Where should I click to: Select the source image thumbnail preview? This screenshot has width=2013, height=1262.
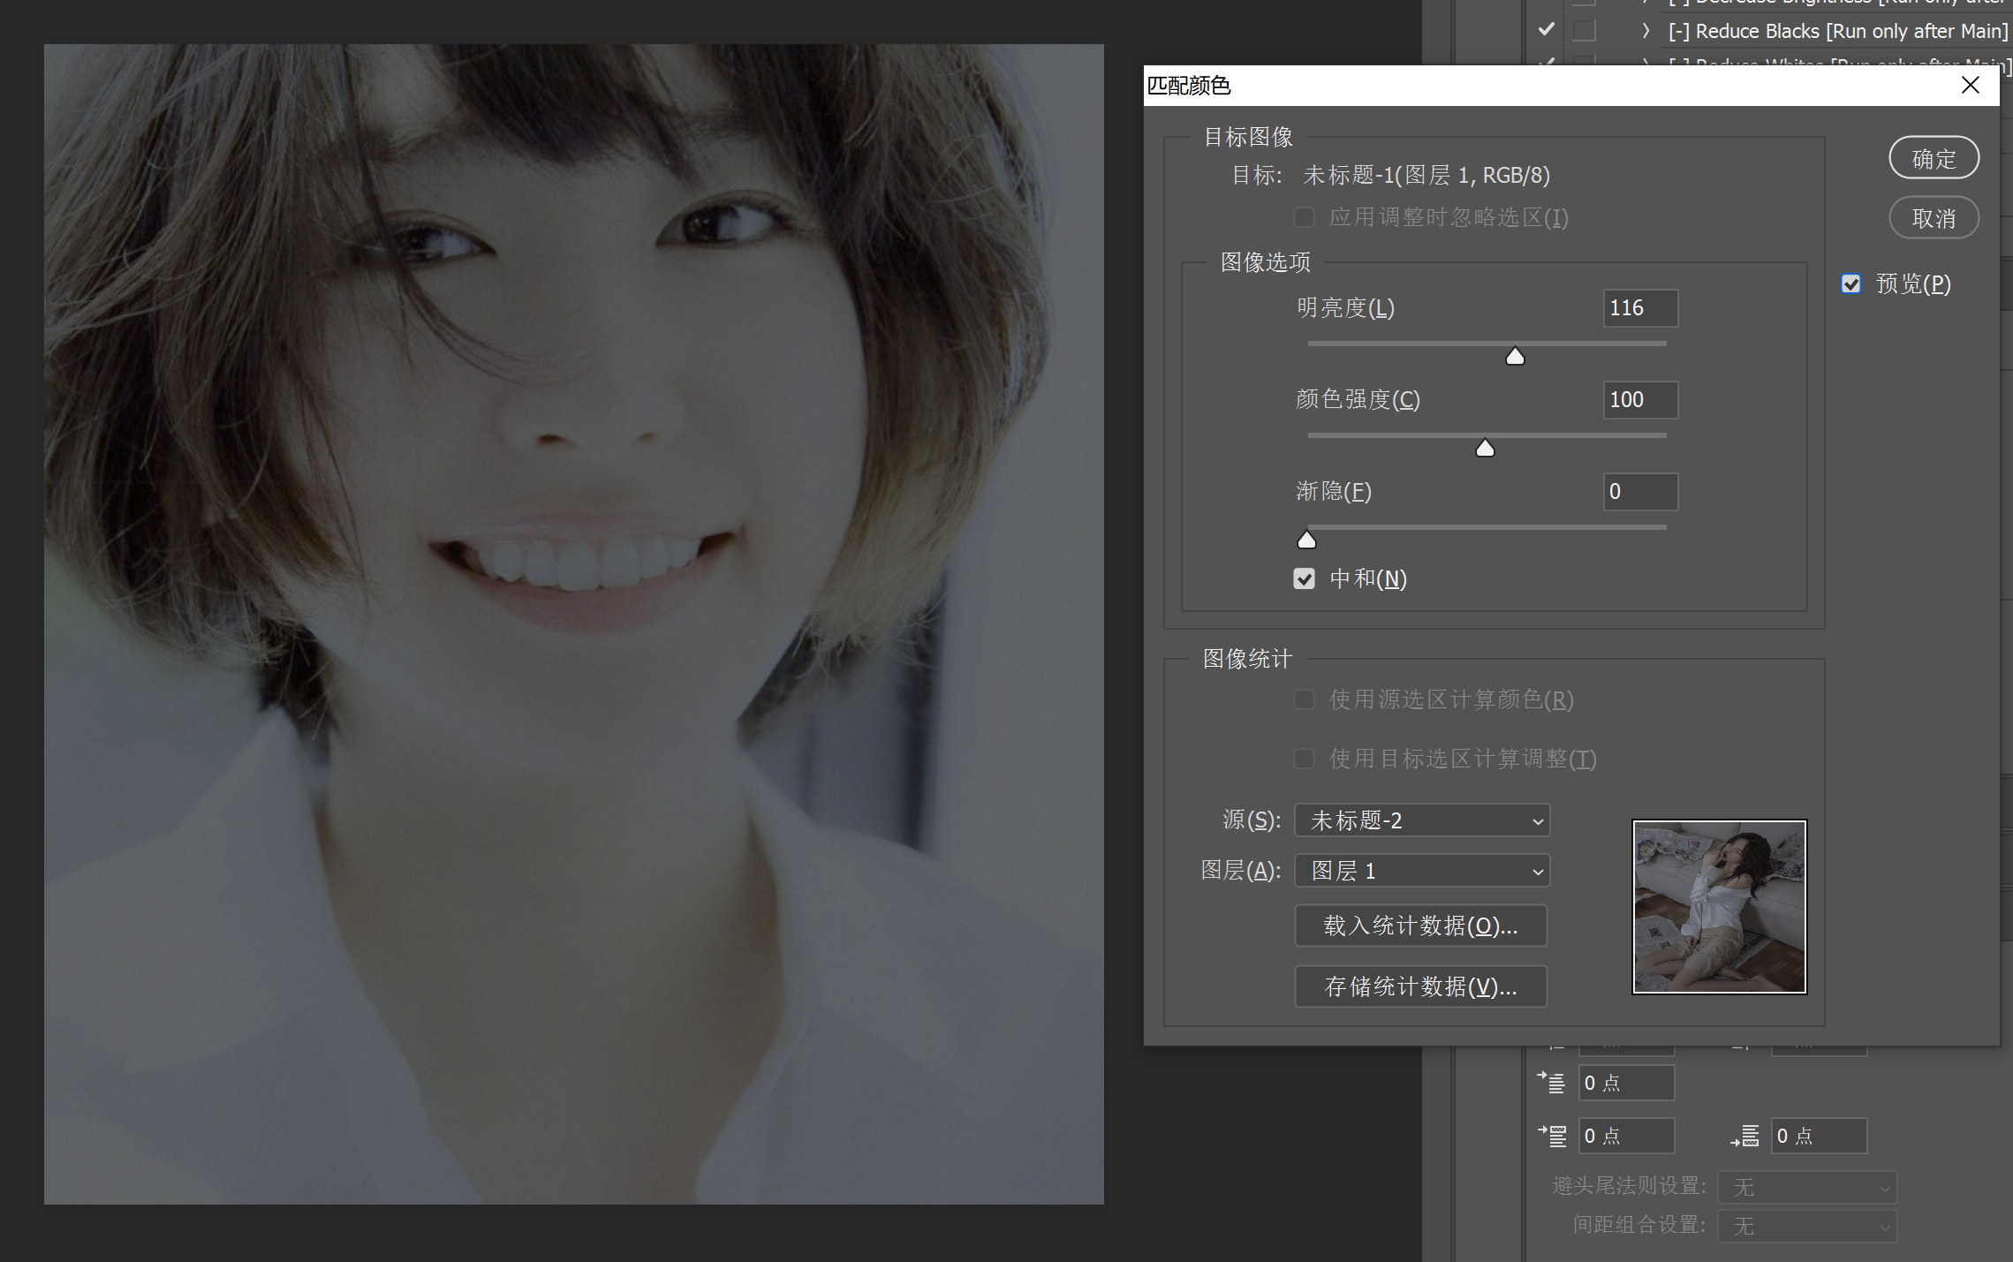tap(1718, 906)
